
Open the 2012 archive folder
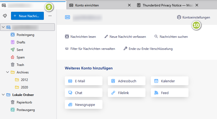point(24,80)
